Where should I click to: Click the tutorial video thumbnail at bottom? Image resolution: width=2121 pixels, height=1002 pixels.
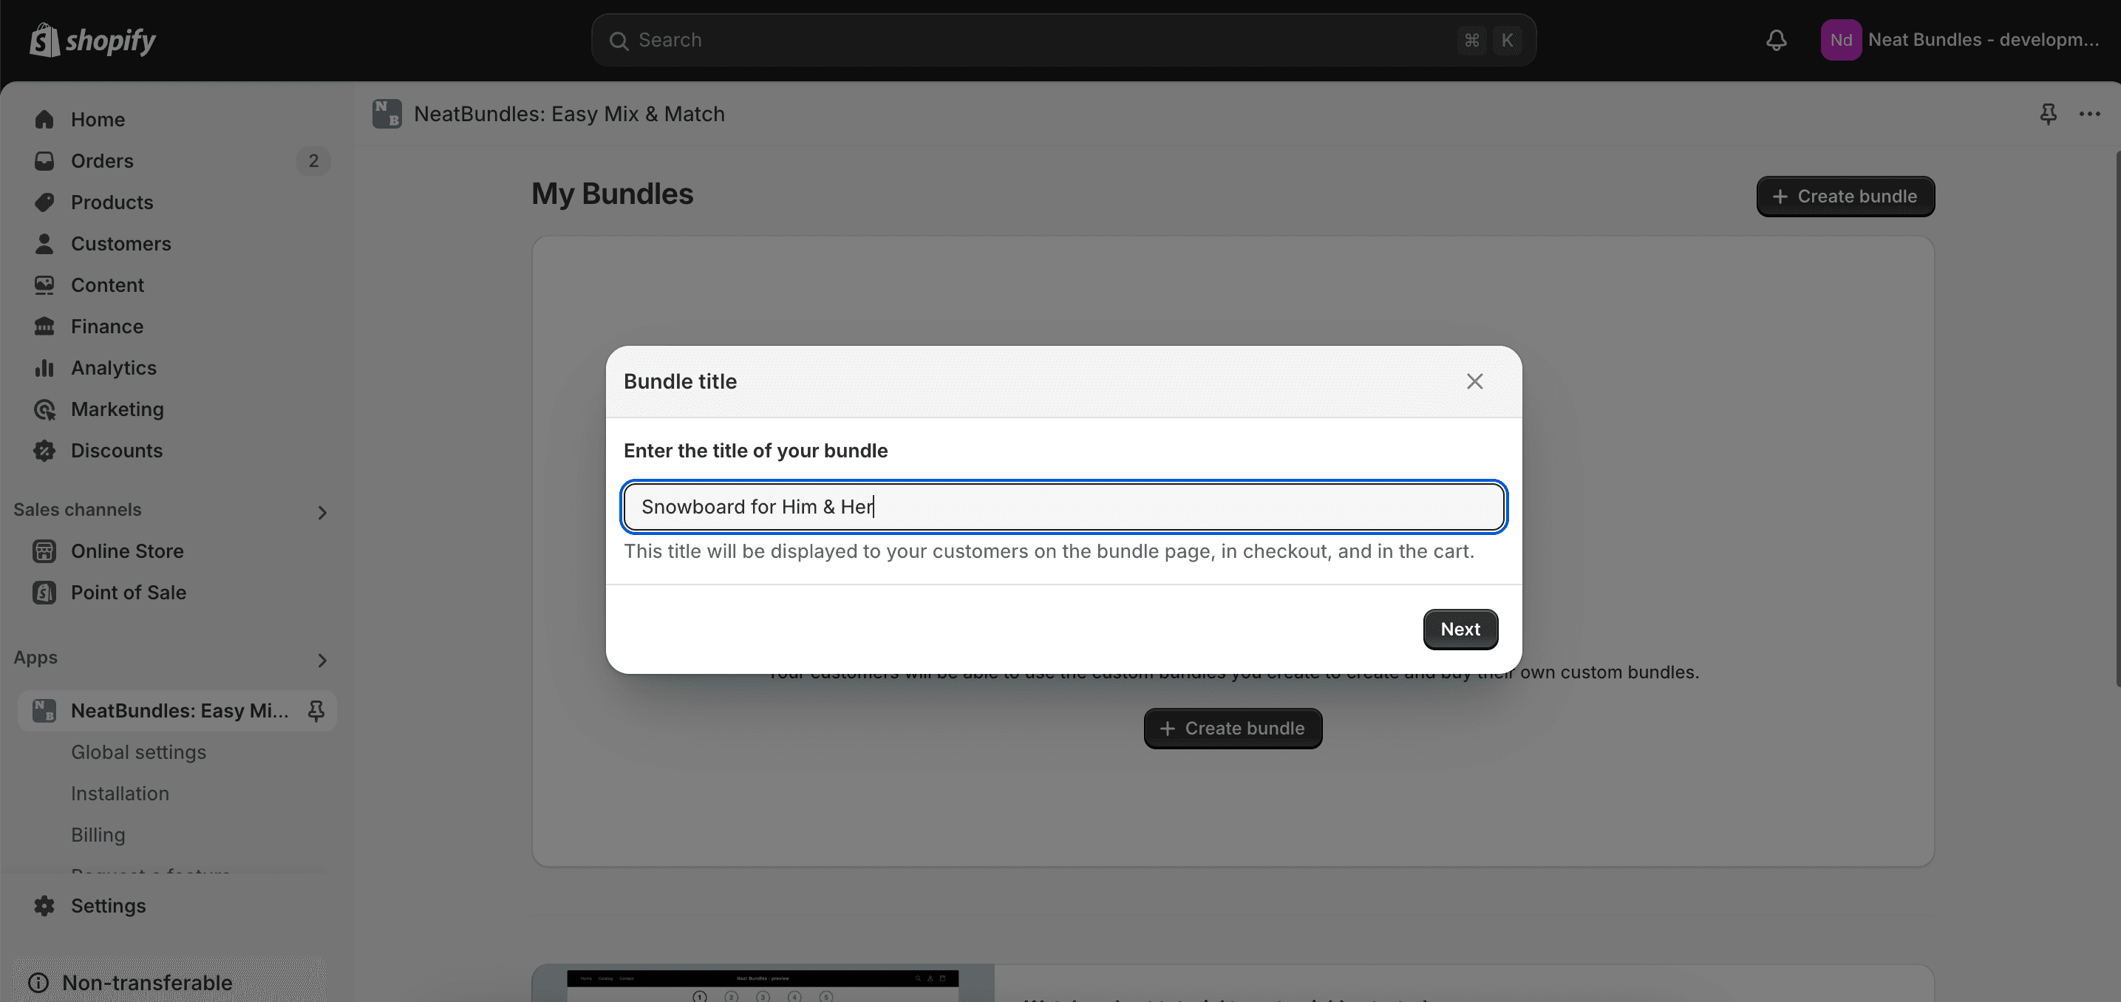pos(763,984)
